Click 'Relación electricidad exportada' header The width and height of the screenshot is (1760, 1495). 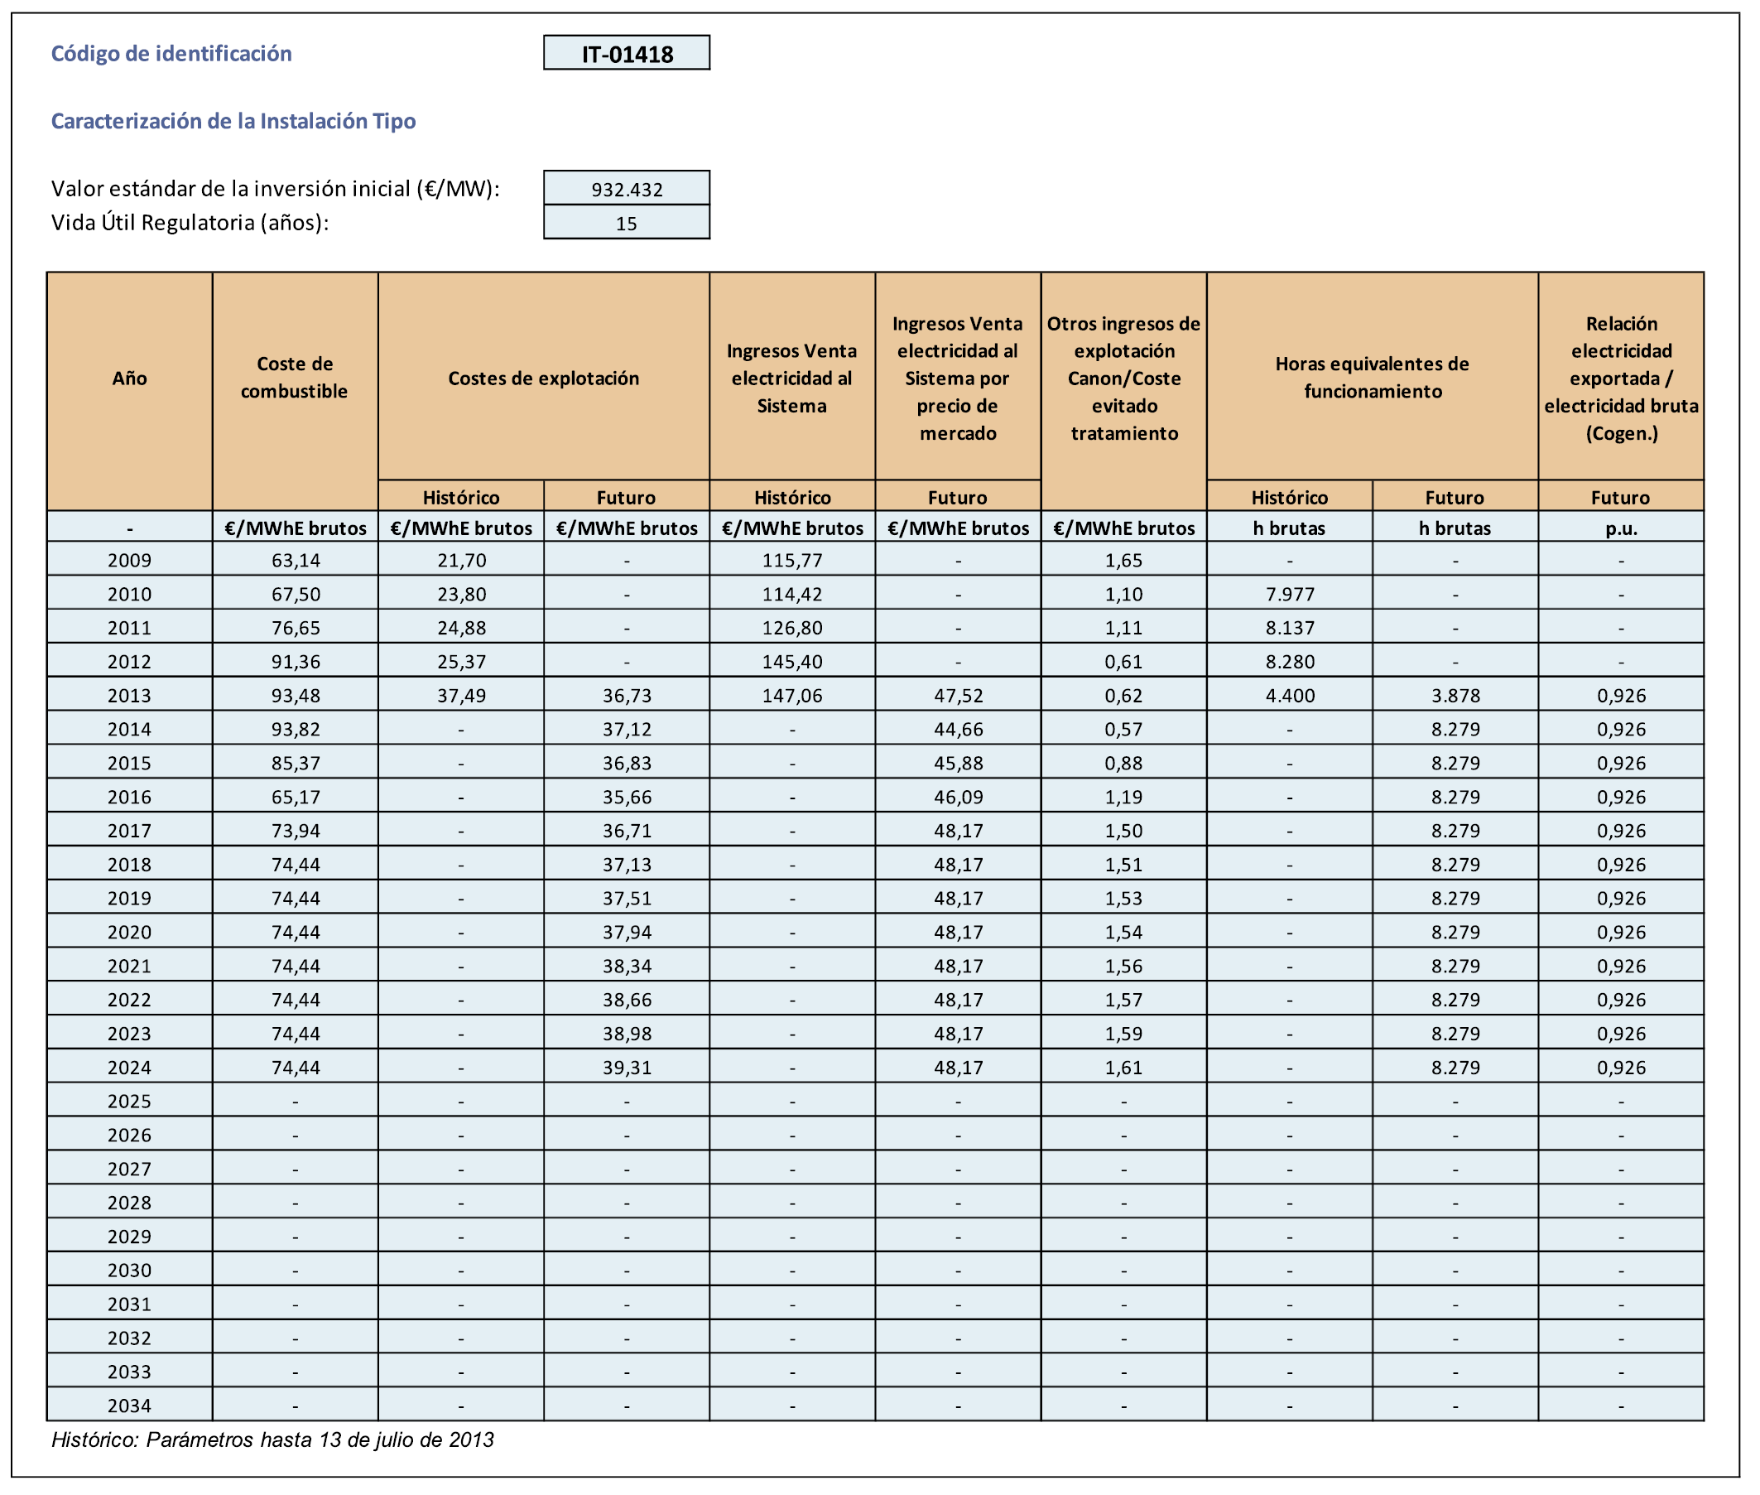(1620, 378)
